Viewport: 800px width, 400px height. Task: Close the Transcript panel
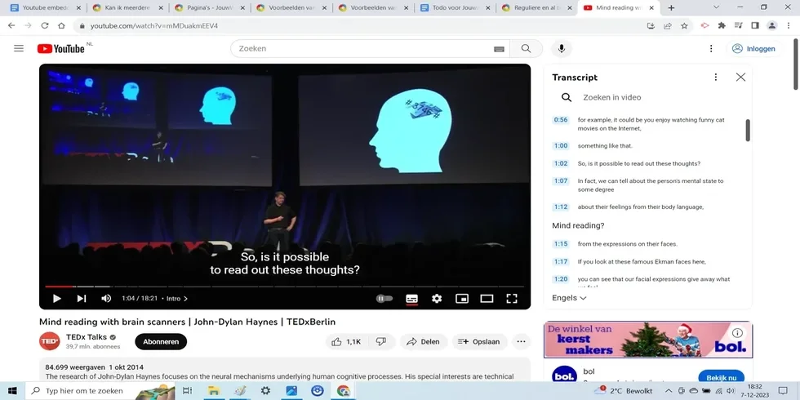[740, 77]
